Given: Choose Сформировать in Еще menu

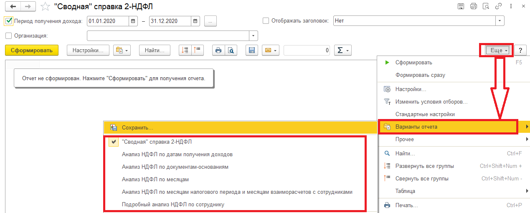Looking at the screenshot, I should click(453, 62).
